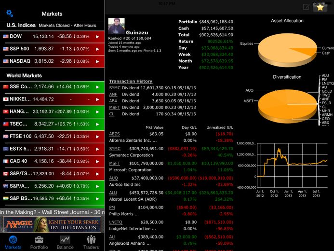Click the Cash value $57,145,607.50
Screen dimensions: 334x251
coord(217,28)
